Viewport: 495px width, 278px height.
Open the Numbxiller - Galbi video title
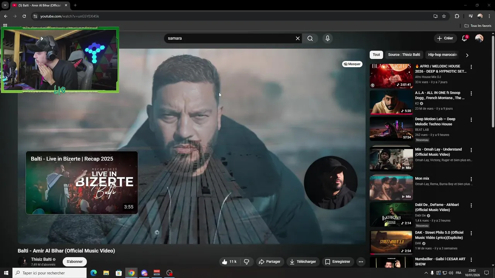(440, 261)
